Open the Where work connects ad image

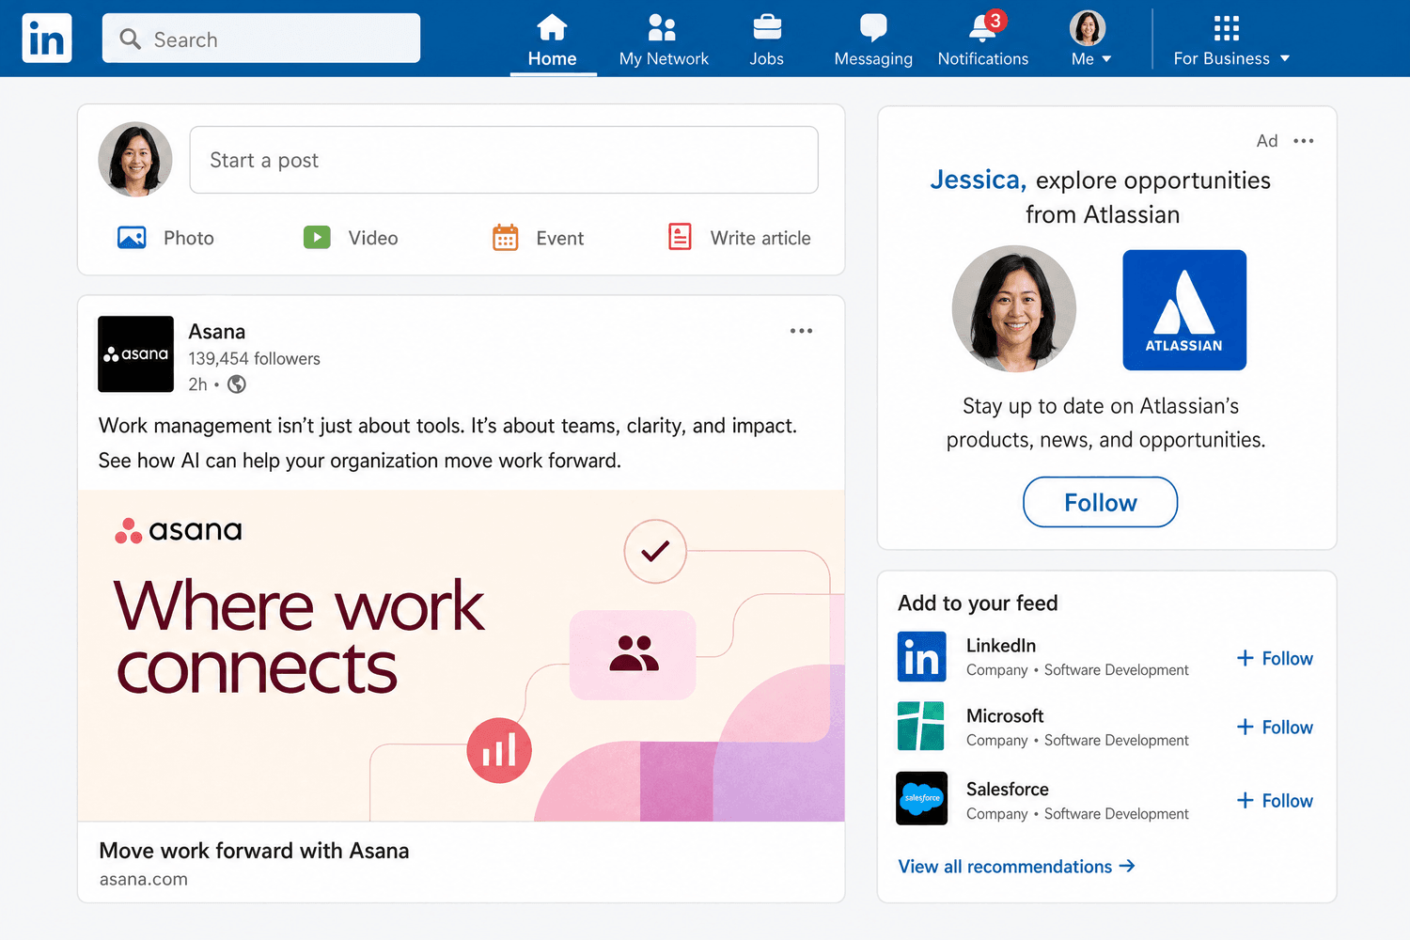[461, 656]
